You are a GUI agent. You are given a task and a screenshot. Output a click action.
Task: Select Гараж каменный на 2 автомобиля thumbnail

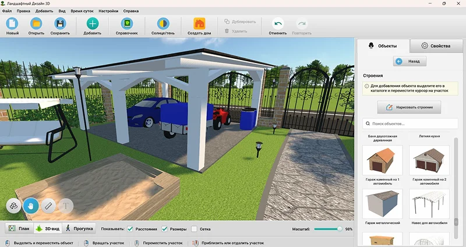[429, 160]
